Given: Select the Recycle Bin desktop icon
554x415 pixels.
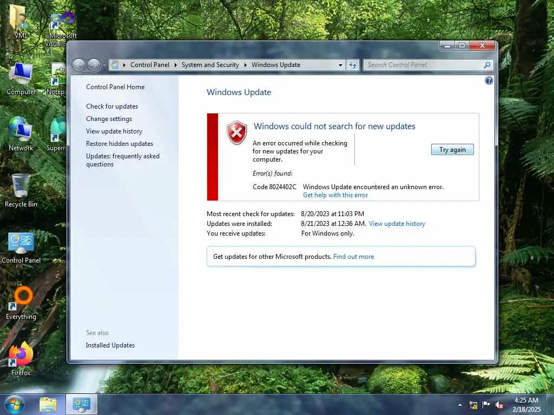Looking at the screenshot, I should point(21,191).
